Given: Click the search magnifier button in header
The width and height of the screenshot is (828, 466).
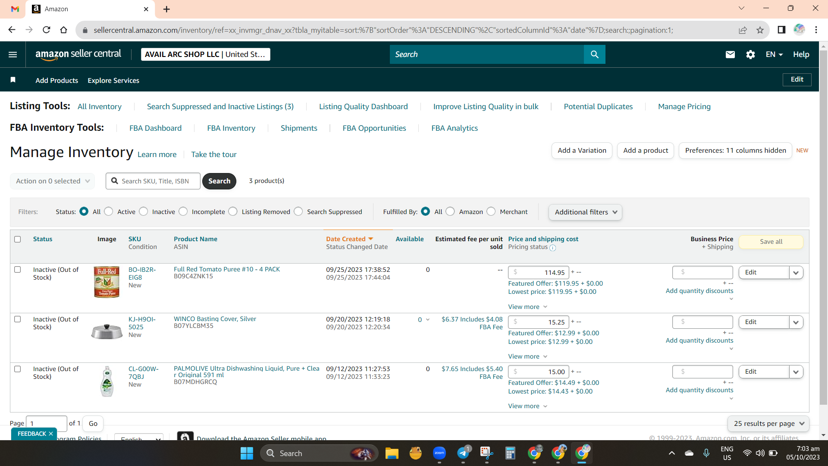Looking at the screenshot, I should click(x=595, y=54).
